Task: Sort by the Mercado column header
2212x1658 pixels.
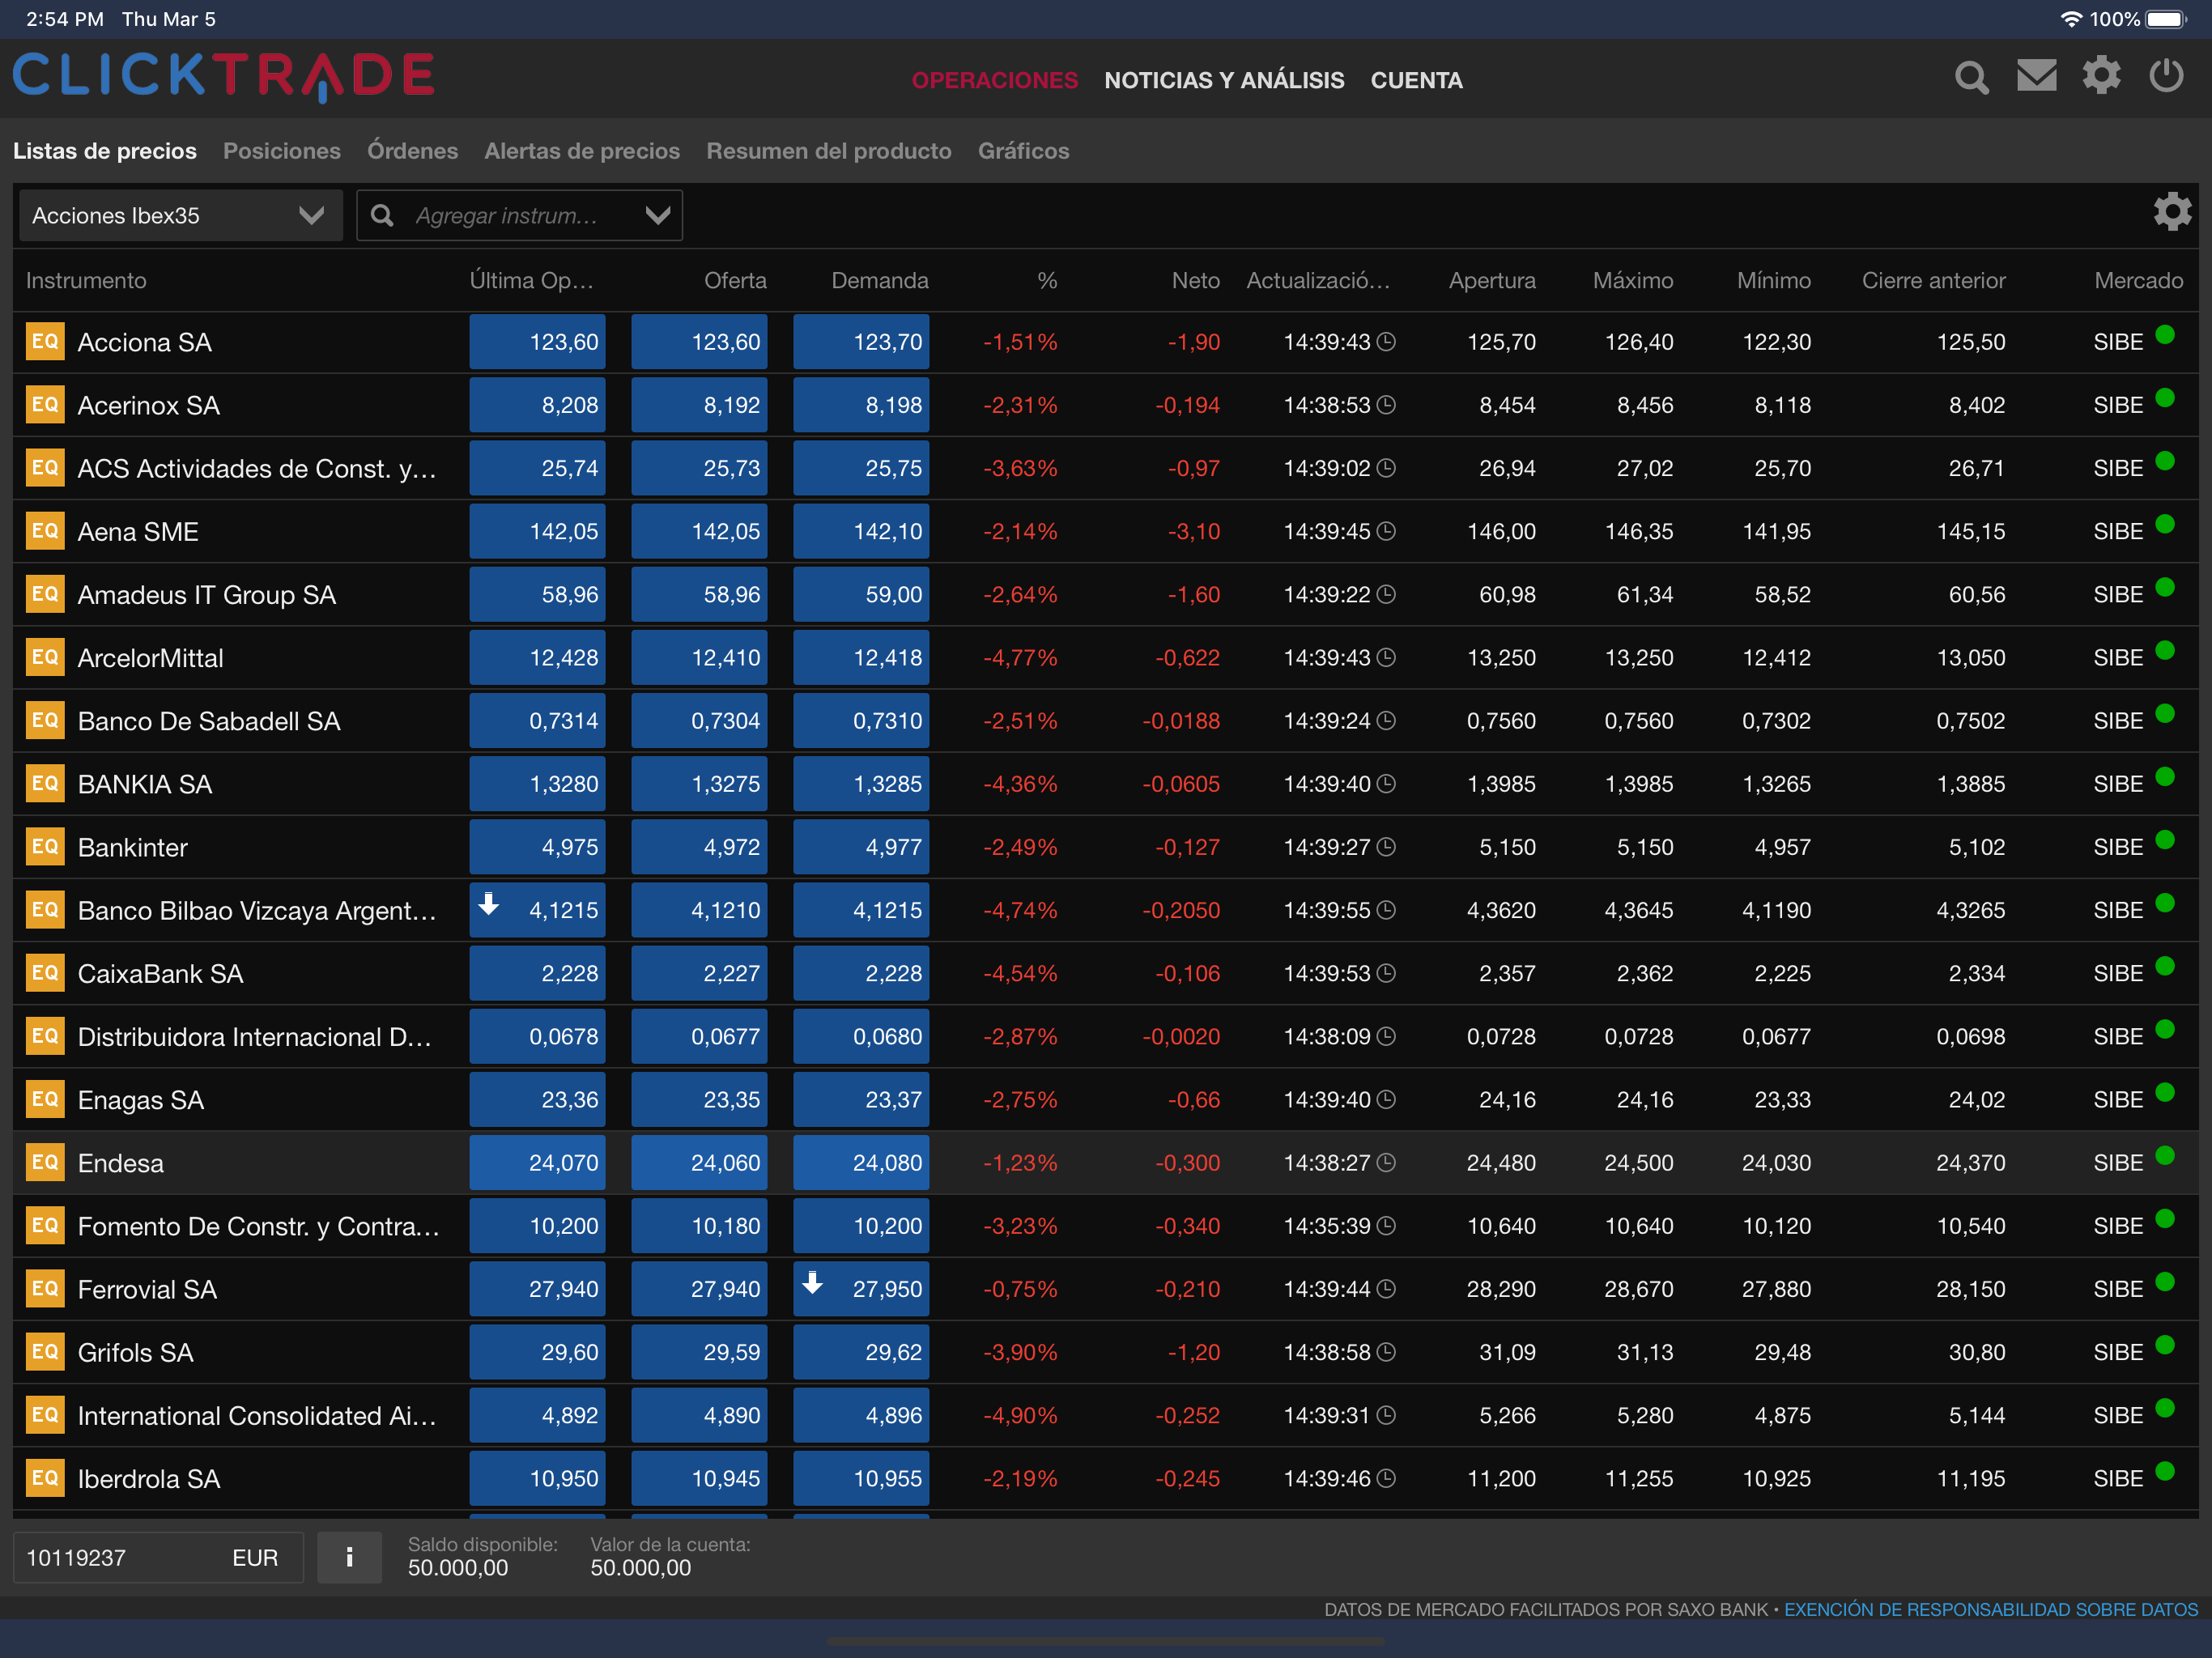Action: 2138,280
